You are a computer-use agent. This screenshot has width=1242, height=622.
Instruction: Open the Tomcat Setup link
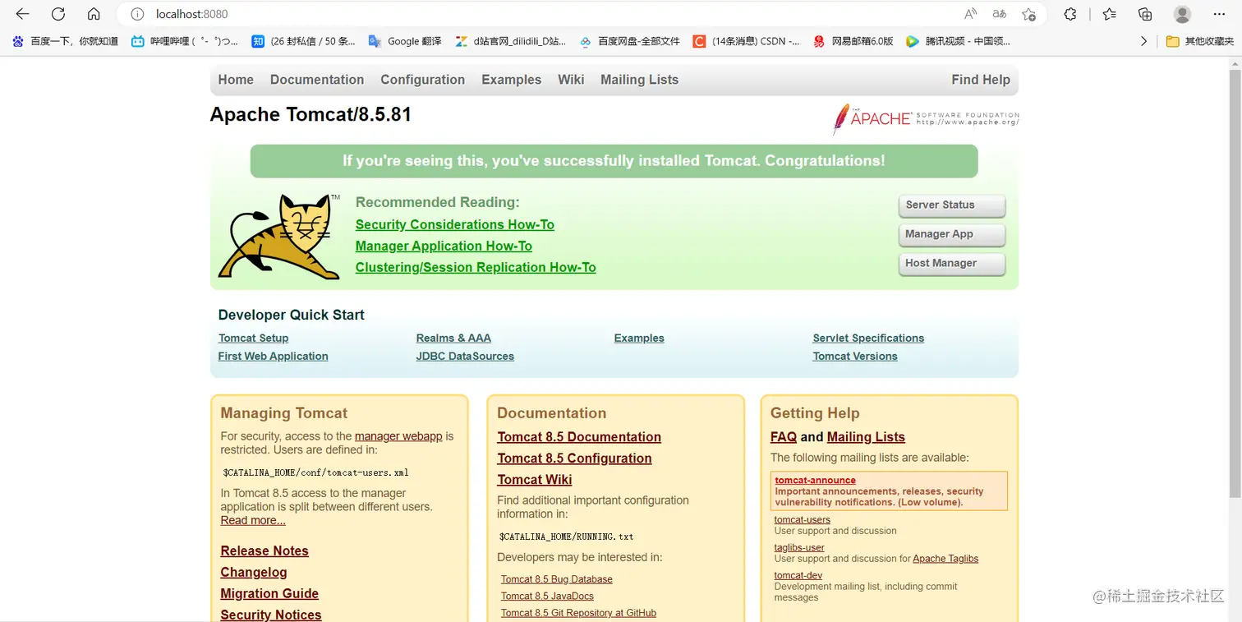(x=253, y=338)
